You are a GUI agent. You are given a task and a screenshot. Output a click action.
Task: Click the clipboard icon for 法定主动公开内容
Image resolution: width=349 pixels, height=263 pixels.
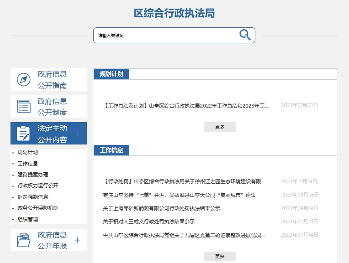click(x=23, y=133)
